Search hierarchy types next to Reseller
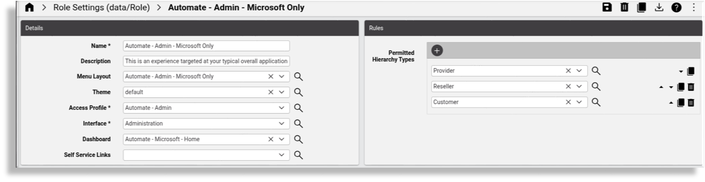705x182 pixels. tap(596, 86)
